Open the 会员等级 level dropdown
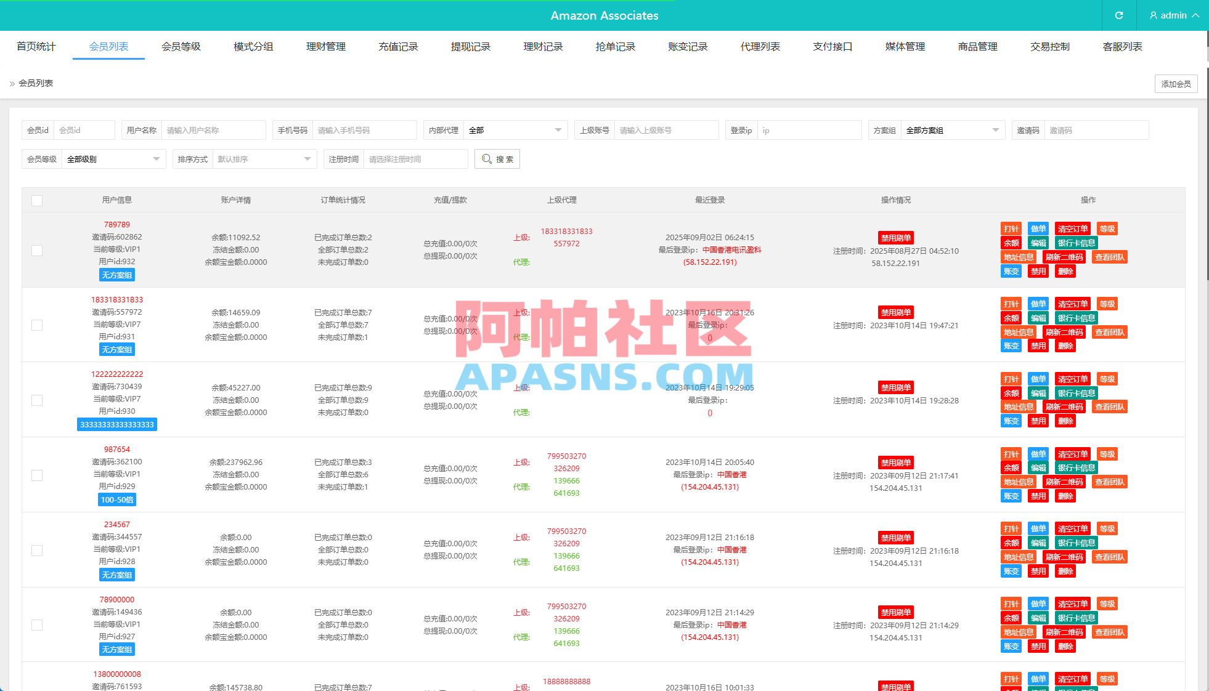The height and width of the screenshot is (691, 1209). [113, 159]
